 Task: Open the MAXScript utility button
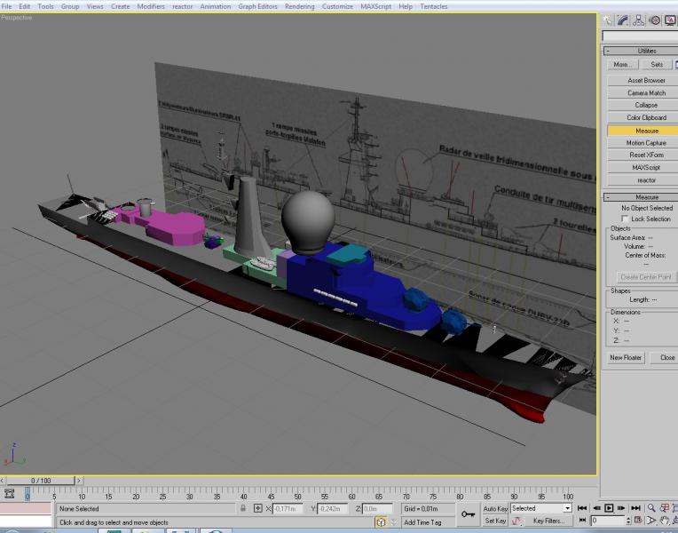646,168
